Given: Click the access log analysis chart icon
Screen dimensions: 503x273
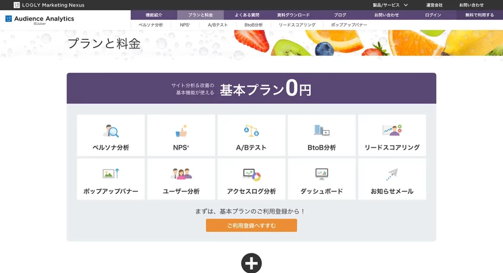Looking at the screenshot, I should click(x=251, y=174).
